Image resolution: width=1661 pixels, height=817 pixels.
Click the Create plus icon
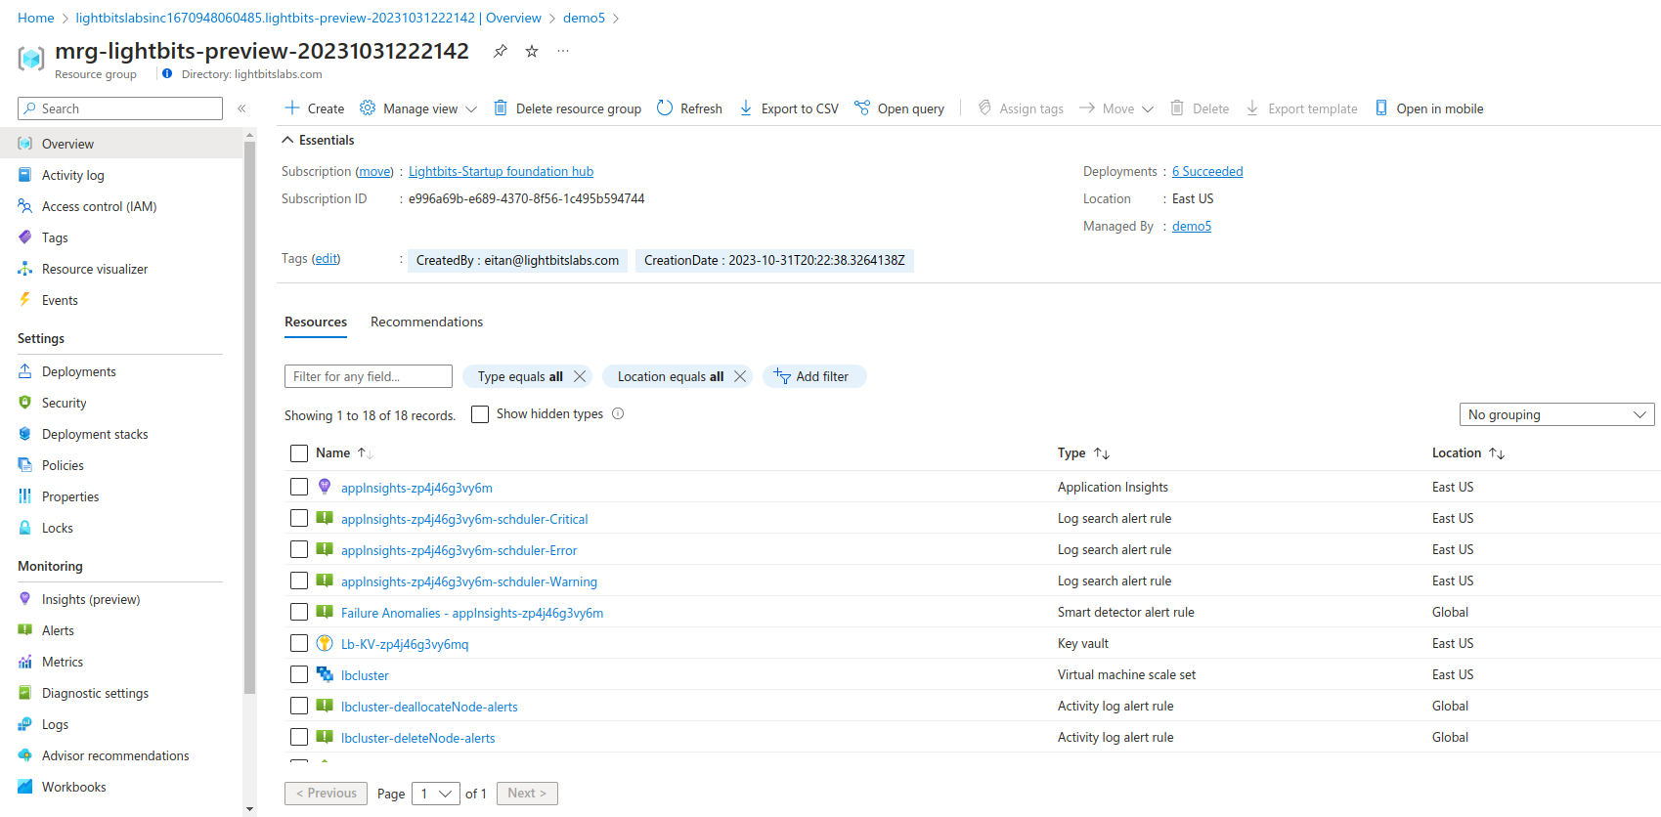[x=292, y=107]
